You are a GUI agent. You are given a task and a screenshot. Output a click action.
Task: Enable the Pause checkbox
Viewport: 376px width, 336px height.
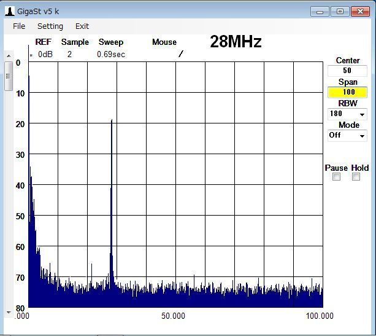[x=336, y=177]
